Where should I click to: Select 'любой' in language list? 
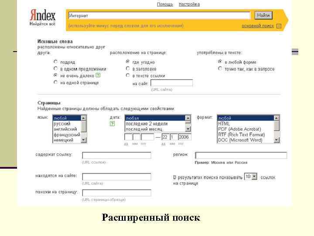pyautogui.click(x=67, y=118)
